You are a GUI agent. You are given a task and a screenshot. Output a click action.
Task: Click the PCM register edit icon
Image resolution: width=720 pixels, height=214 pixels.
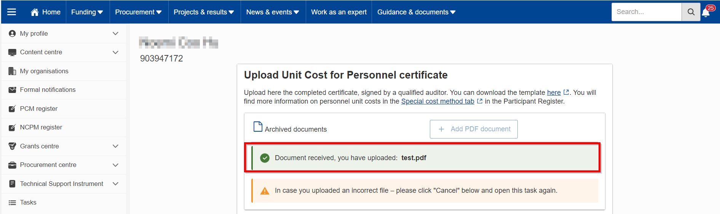pyautogui.click(x=12, y=109)
